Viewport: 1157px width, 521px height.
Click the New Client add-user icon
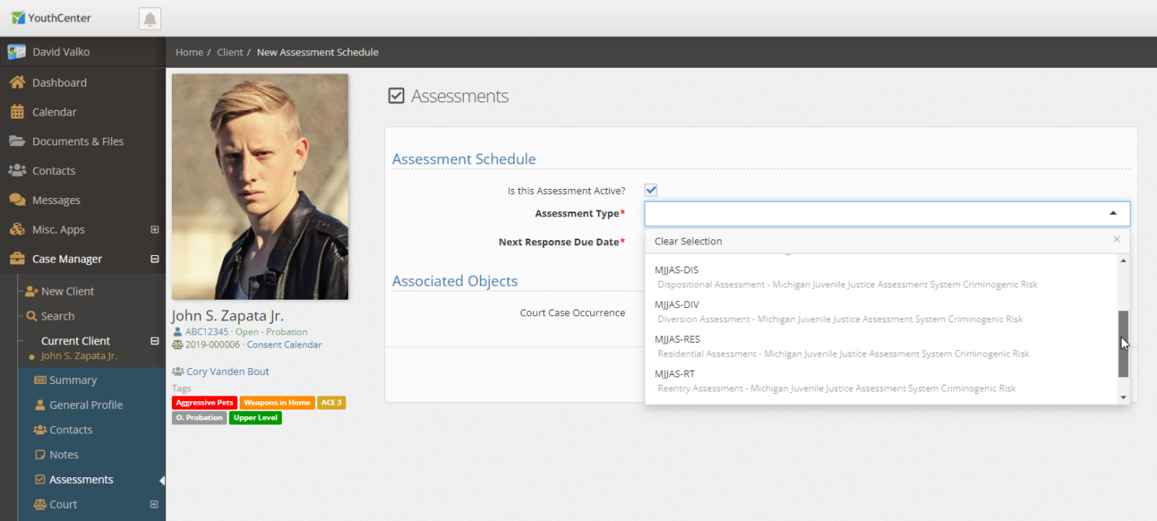pyautogui.click(x=31, y=291)
